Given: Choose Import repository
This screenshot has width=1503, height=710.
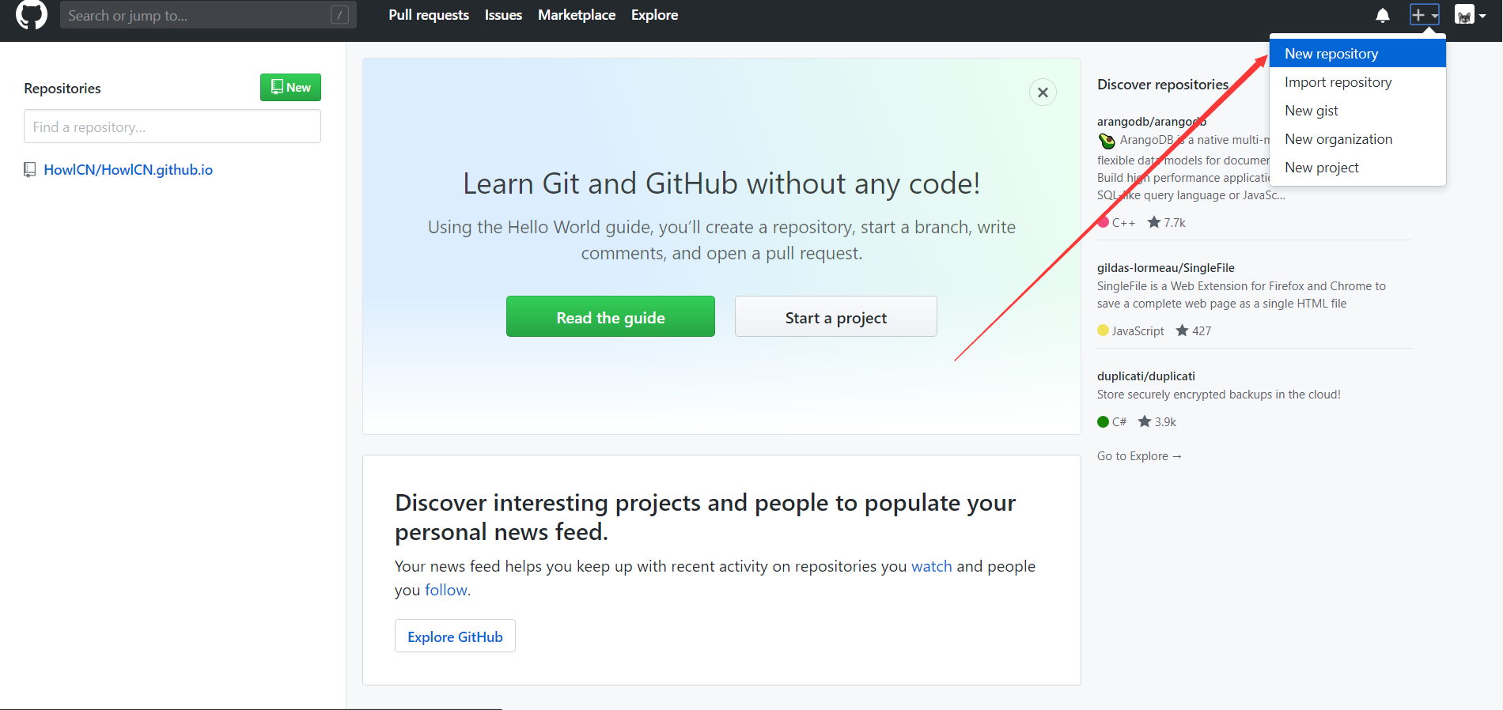Looking at the screenshot, I should coord(1357,82).
